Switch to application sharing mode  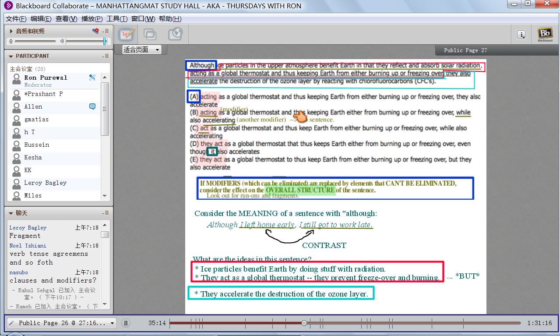pos(150,34)
